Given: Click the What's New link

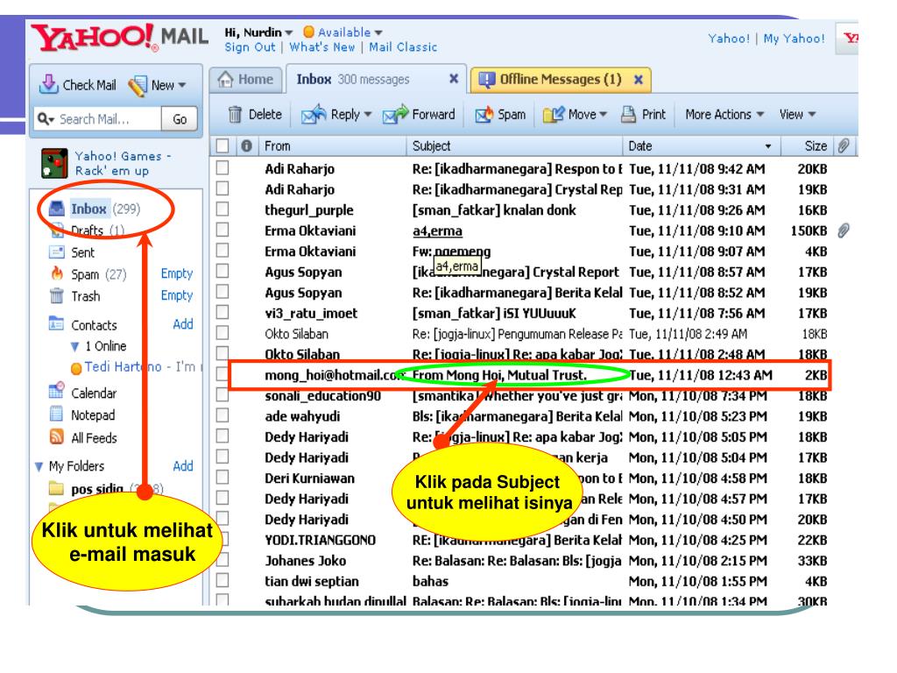Looking at the screenshot, I should click(x=322, y=47).
